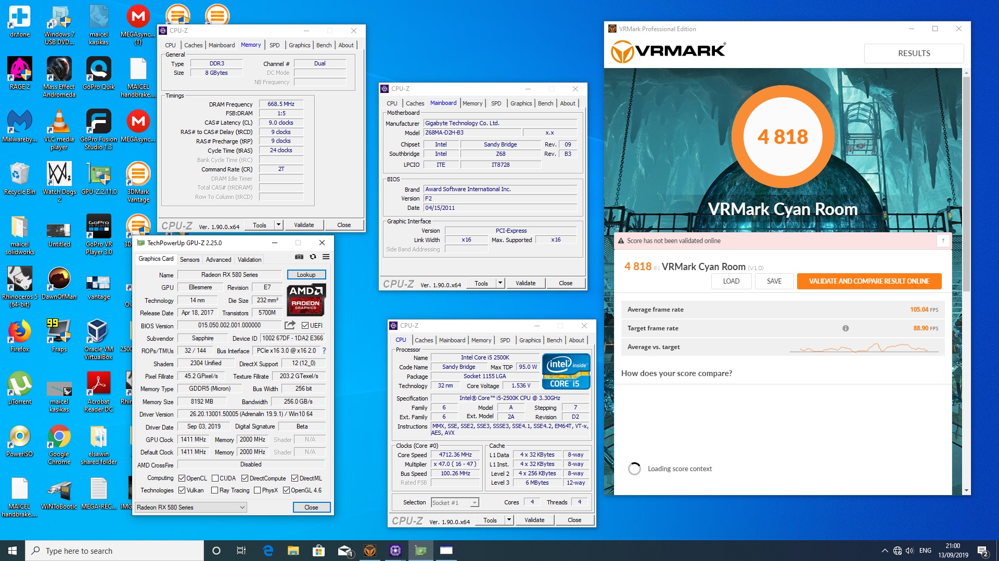
Task: Toggle the OpenCL checkbox
Action: [x=182, y=478]
